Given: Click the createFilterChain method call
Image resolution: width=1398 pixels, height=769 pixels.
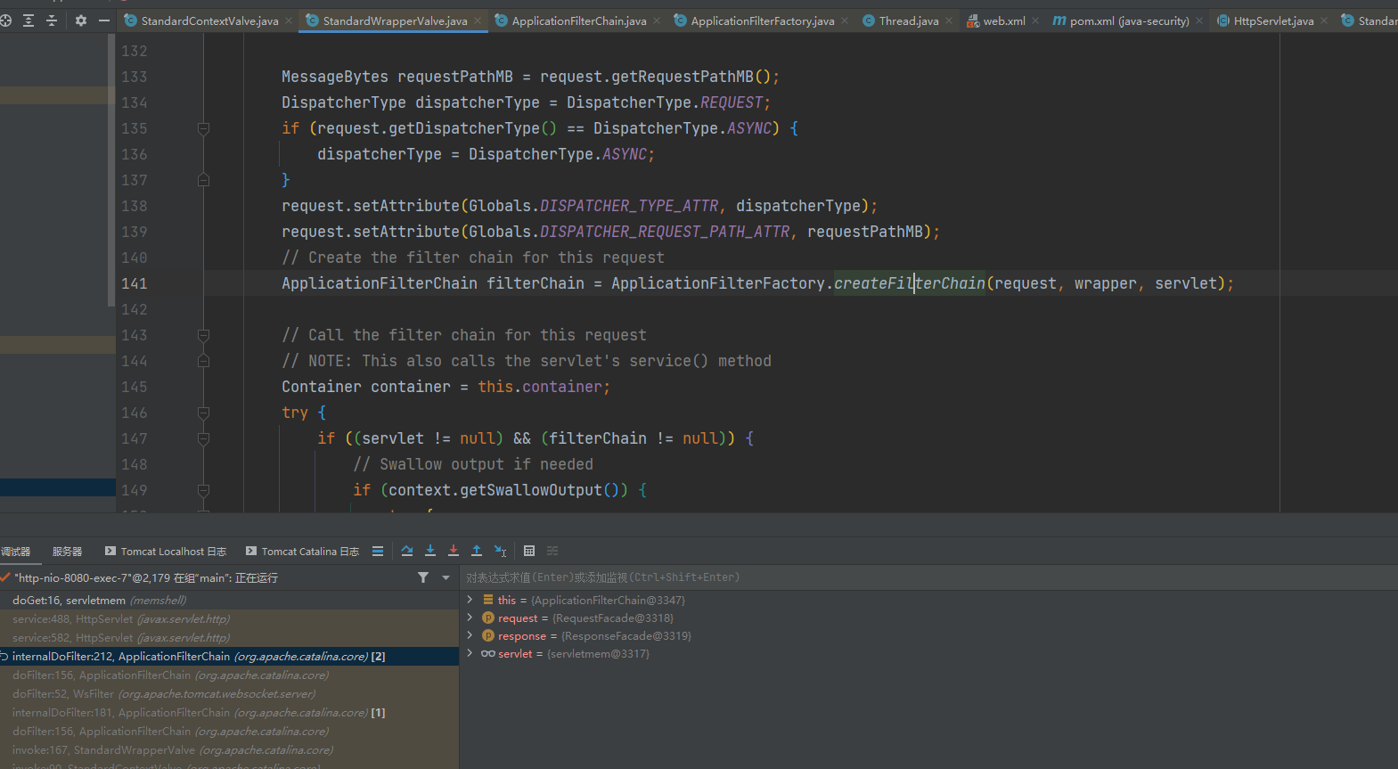Looking at the screenshot, I should pos(910,283).
